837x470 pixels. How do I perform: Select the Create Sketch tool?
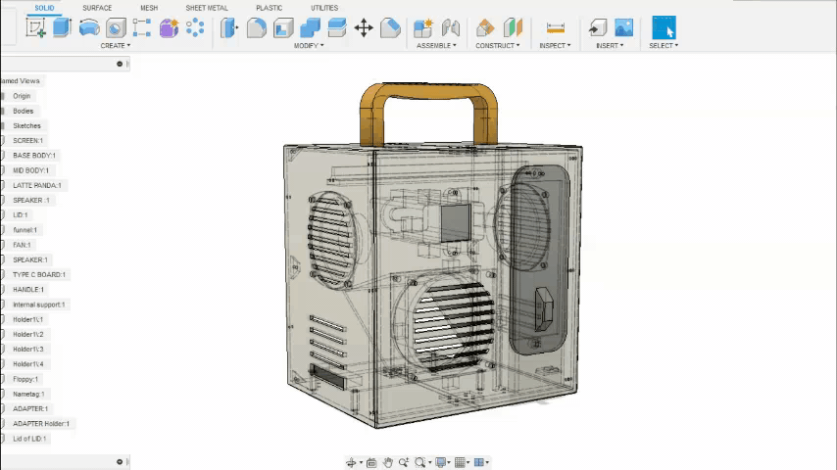(x=36, y=28)
